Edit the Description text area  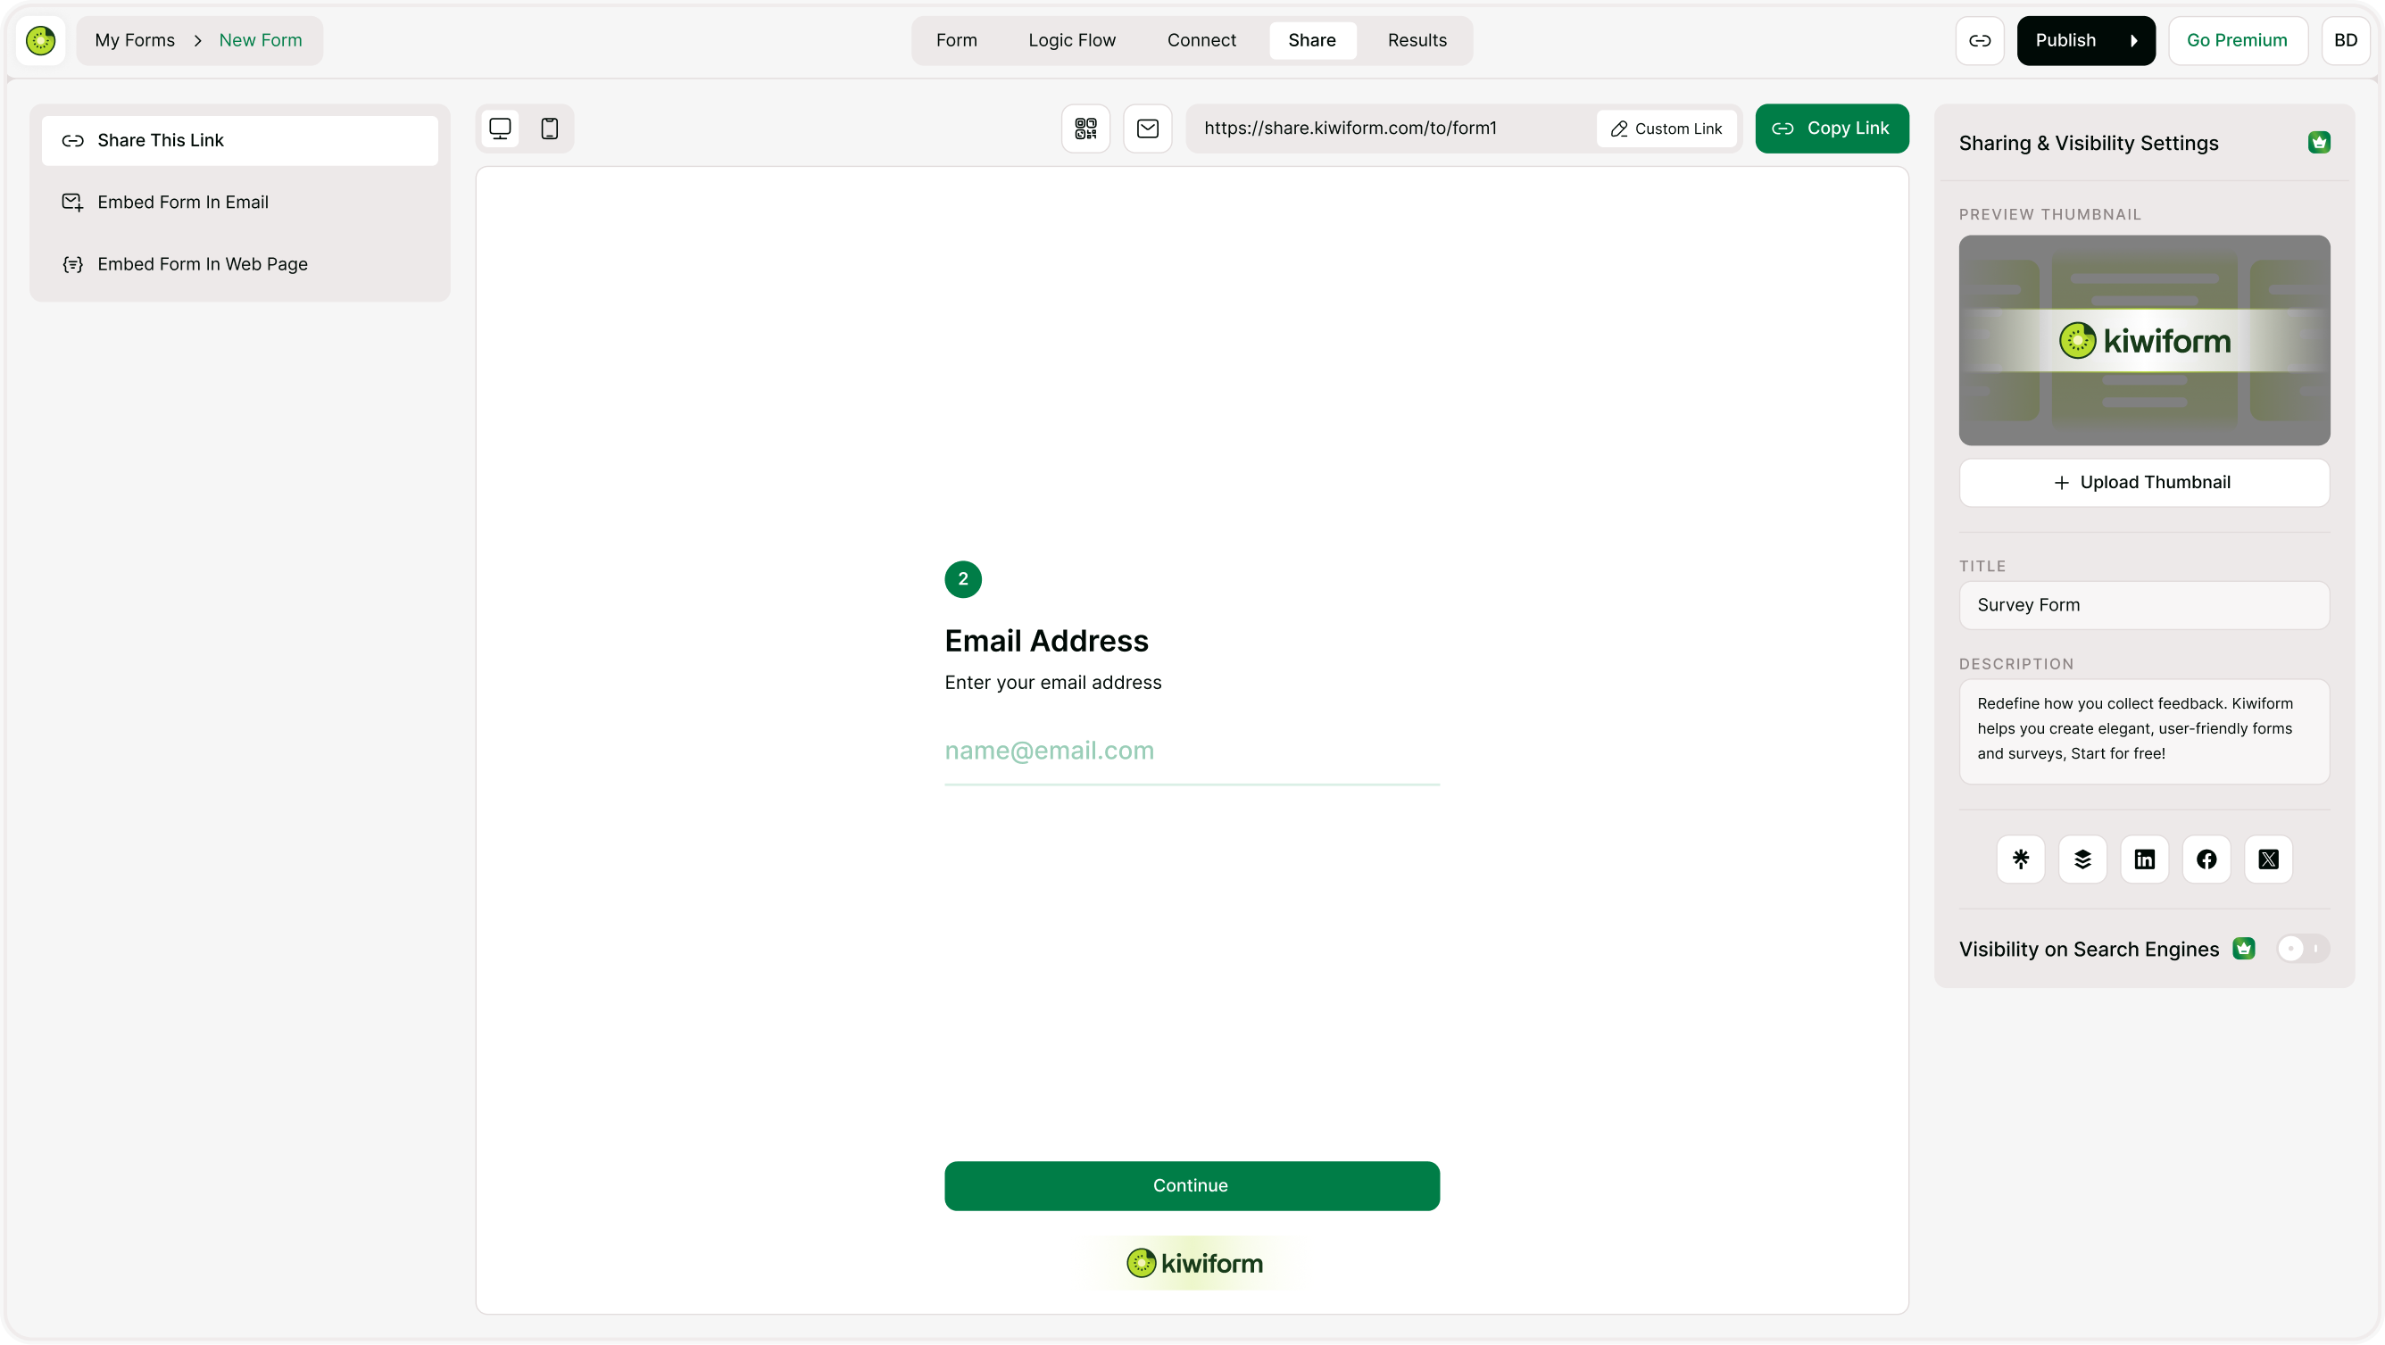coord(2143,732)
